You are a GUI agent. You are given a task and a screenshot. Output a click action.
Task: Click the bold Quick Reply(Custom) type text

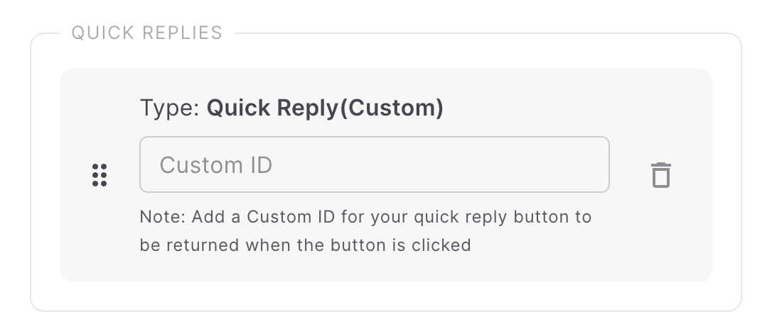325,108
